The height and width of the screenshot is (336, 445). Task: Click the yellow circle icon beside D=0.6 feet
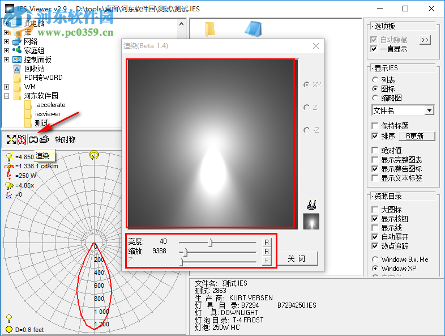pos(9,329)
